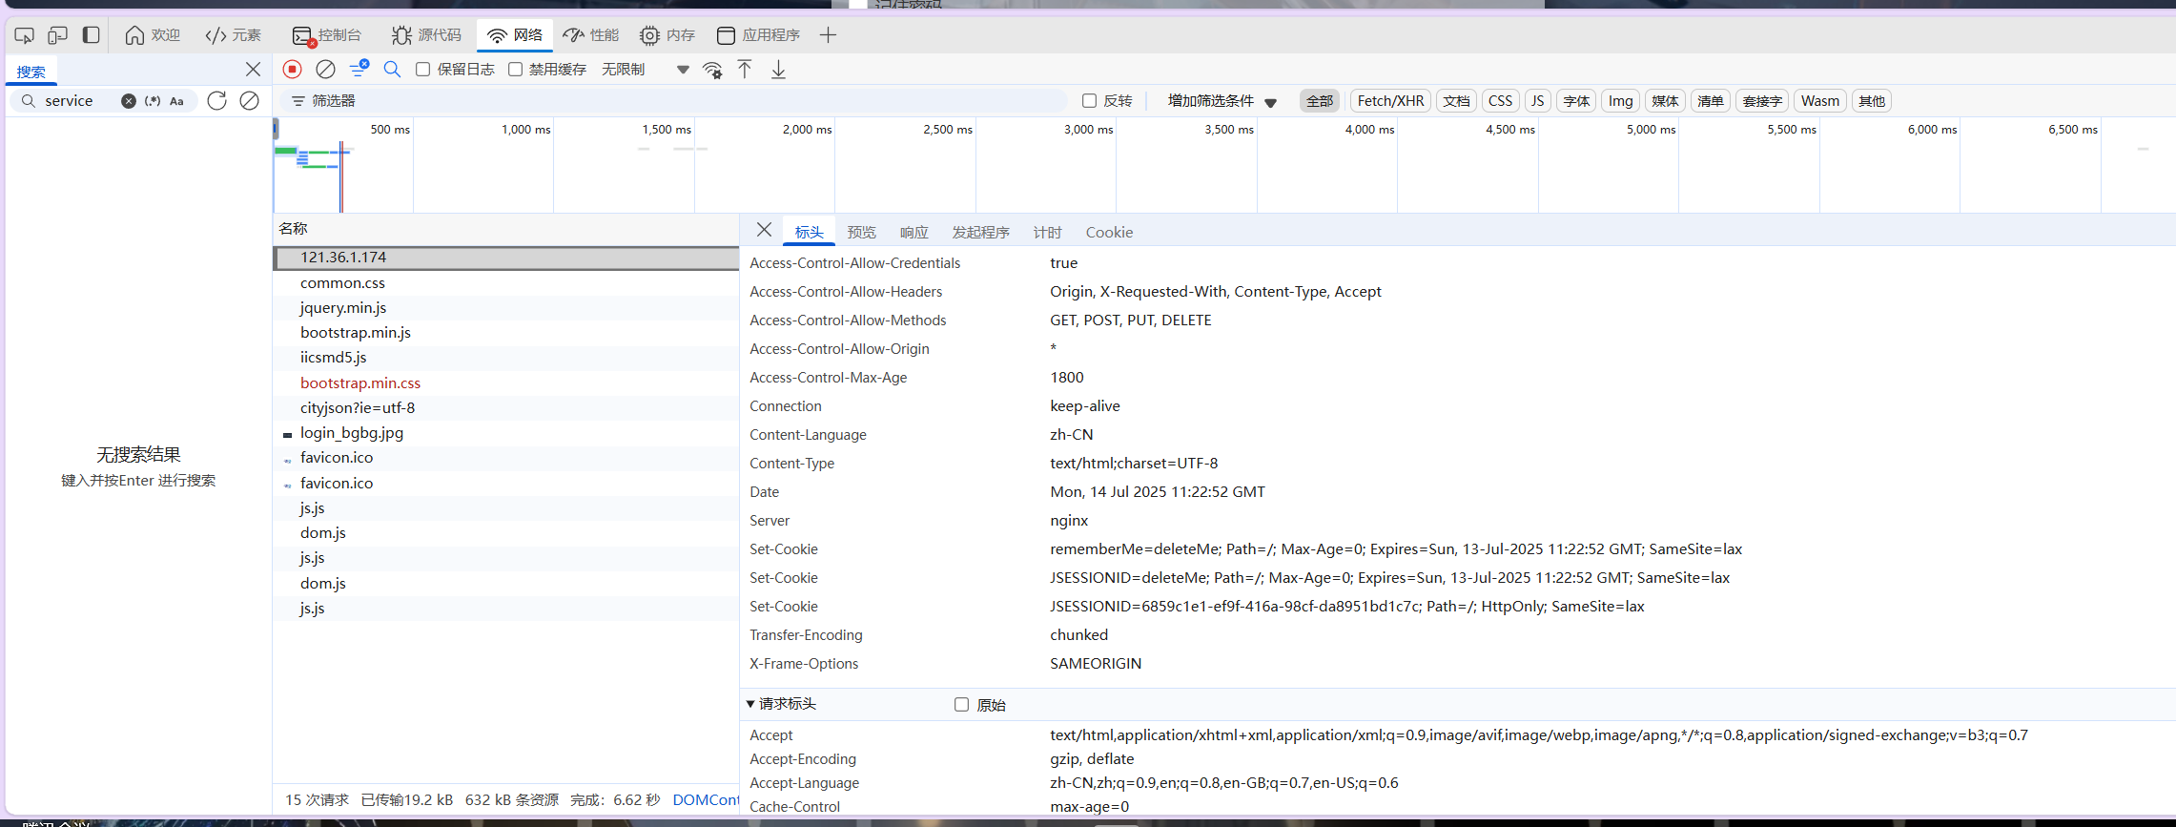Clear search results circle-slash icon
Image resolution: width=2176 pixels, height=827 pixels.
(249, 101)
